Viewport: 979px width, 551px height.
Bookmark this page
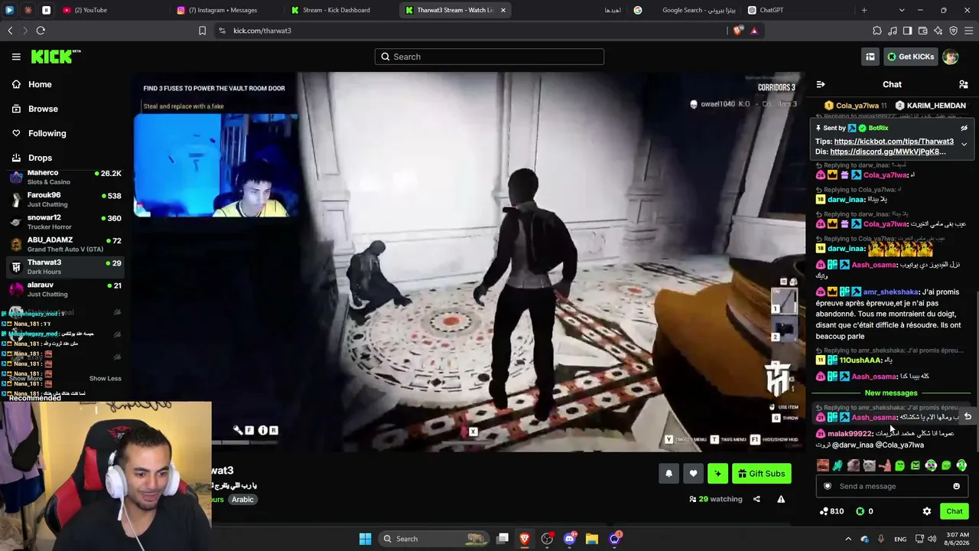click(x=202, y=31)
